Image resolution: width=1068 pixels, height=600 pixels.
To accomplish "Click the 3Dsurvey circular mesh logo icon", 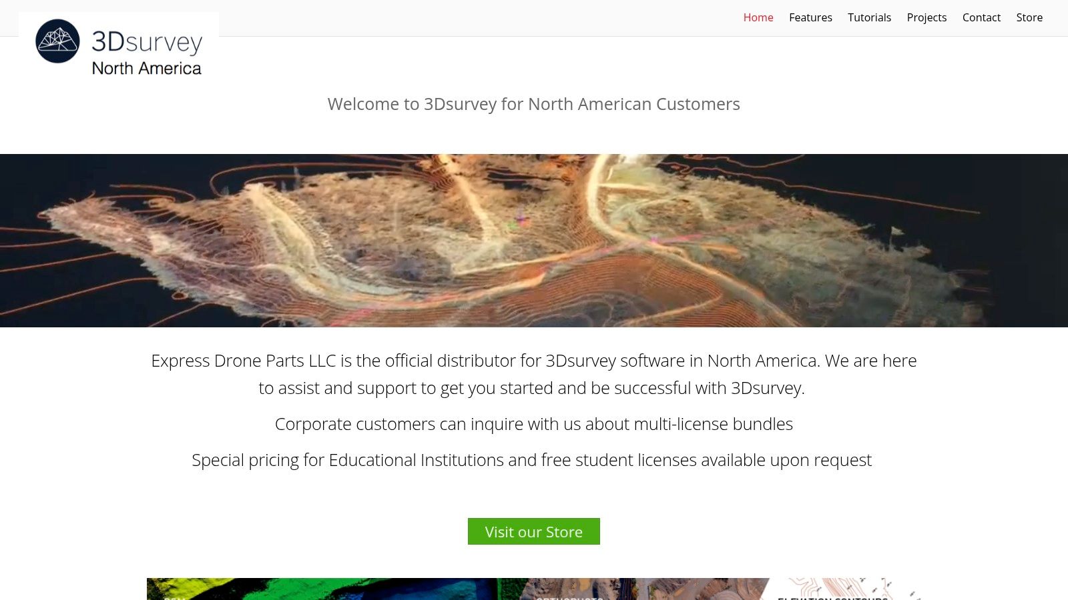I will (x=57, y=41).
